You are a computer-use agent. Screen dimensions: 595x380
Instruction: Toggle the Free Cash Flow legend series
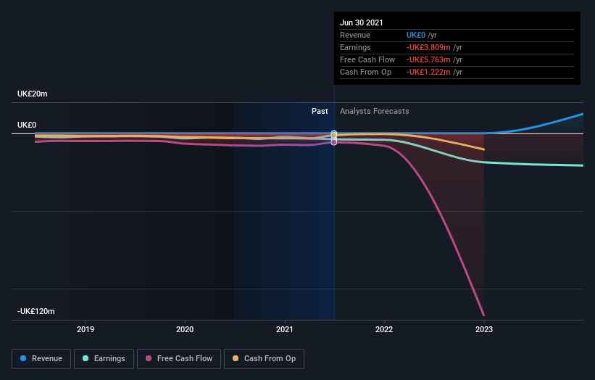[x=179, y=359]
